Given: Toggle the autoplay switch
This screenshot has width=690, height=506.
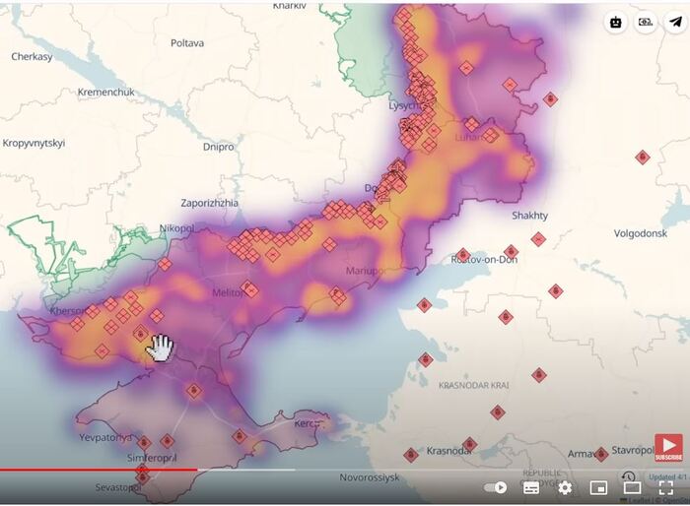Looking at the screenshot, I should point(496,487).
